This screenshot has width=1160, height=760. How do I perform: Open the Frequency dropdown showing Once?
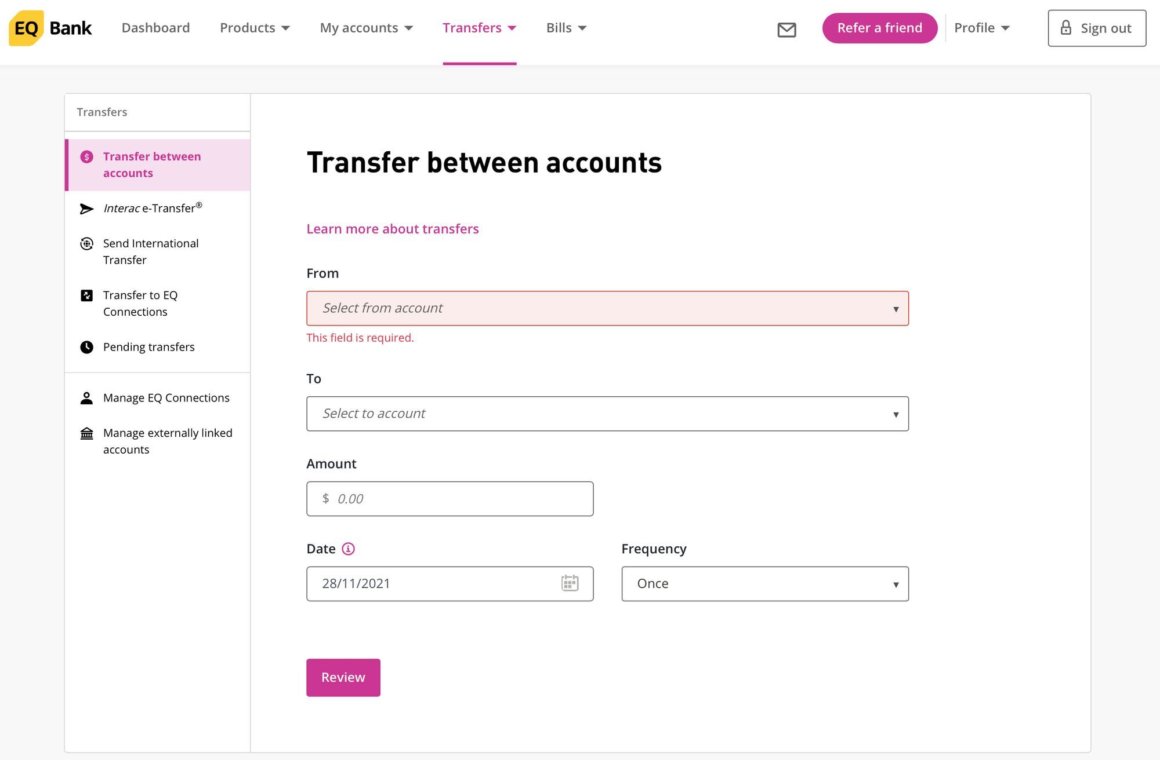click(765, 584)
